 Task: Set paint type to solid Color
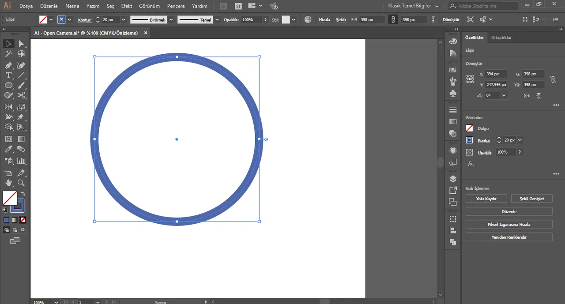[x=6, y=220]
